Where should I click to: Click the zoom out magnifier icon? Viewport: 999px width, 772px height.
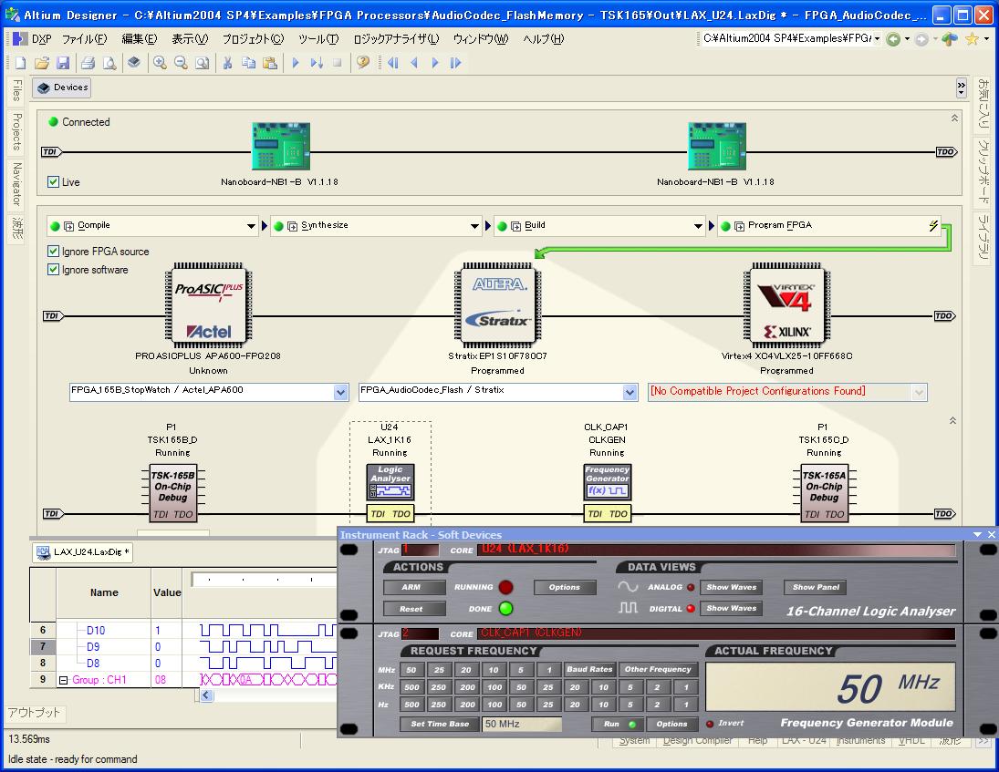pos(181,62)
